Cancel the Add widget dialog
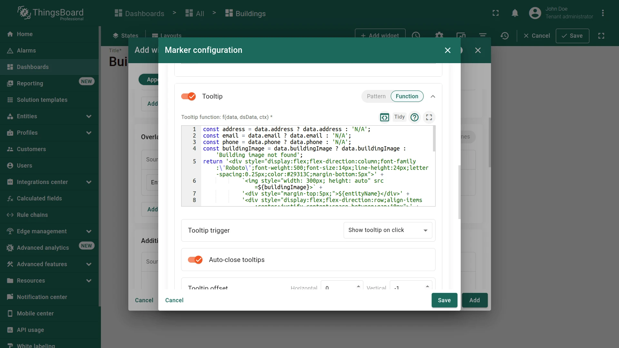 tap(144, 300)
